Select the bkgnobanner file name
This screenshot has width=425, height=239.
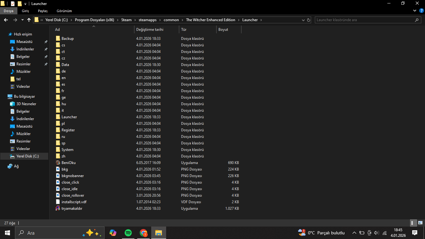[x=72, y=176]
